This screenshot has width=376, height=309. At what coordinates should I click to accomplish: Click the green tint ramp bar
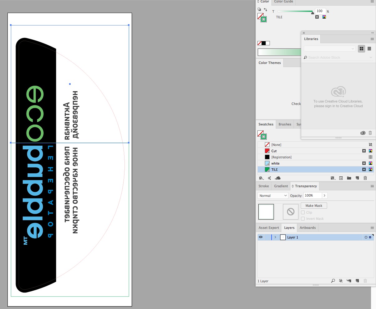279,52
